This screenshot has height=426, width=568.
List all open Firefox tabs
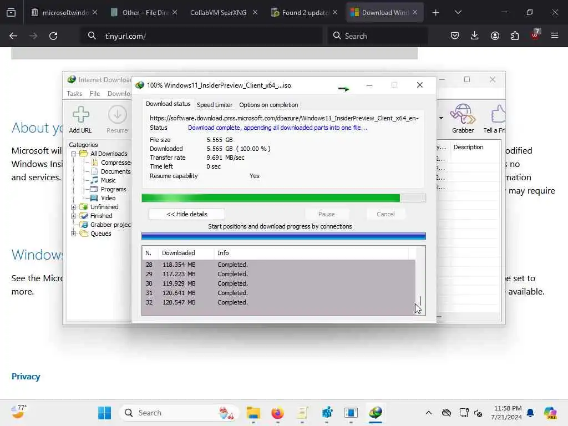pyautogui.click(x=458, y=13)
